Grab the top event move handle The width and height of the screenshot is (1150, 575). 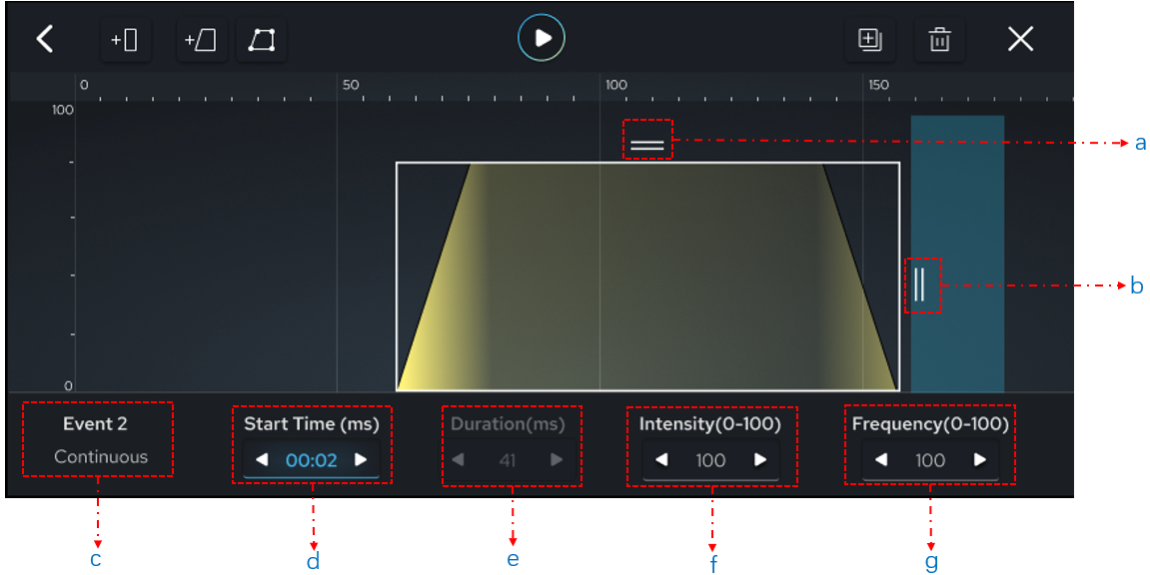click(649, 142)
